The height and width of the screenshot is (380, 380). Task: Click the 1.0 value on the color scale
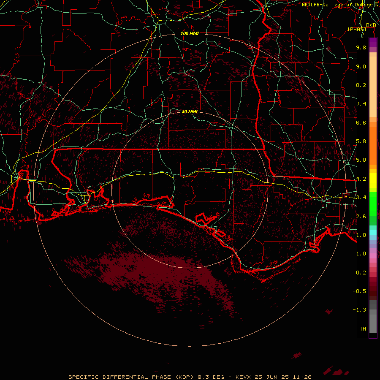click(361, 254)
